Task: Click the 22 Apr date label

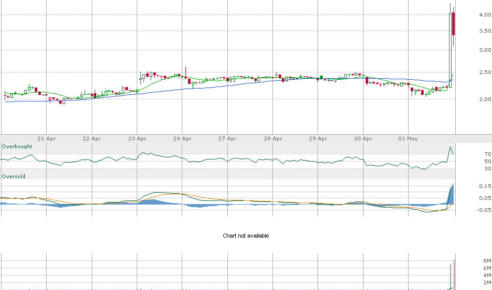Action: coord(92,138)
